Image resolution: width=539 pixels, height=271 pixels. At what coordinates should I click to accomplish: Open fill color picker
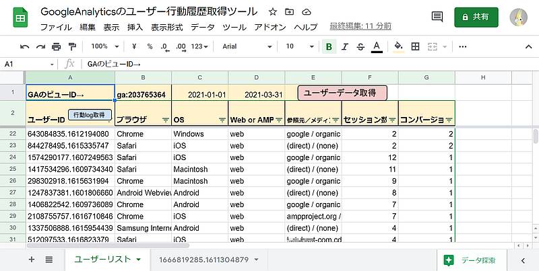pyautogui.click(x=399, y=46)
